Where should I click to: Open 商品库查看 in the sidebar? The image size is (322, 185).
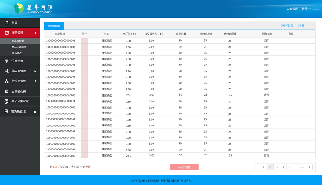point(20,41)
